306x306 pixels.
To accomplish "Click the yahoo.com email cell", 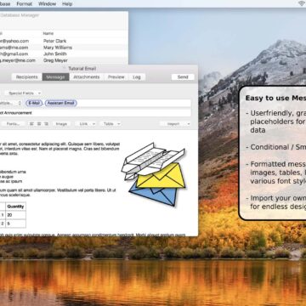I will tap(14, 41).
